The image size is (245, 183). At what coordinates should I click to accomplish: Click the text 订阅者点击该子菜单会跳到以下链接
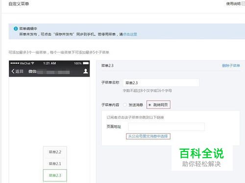pos(135,117)
